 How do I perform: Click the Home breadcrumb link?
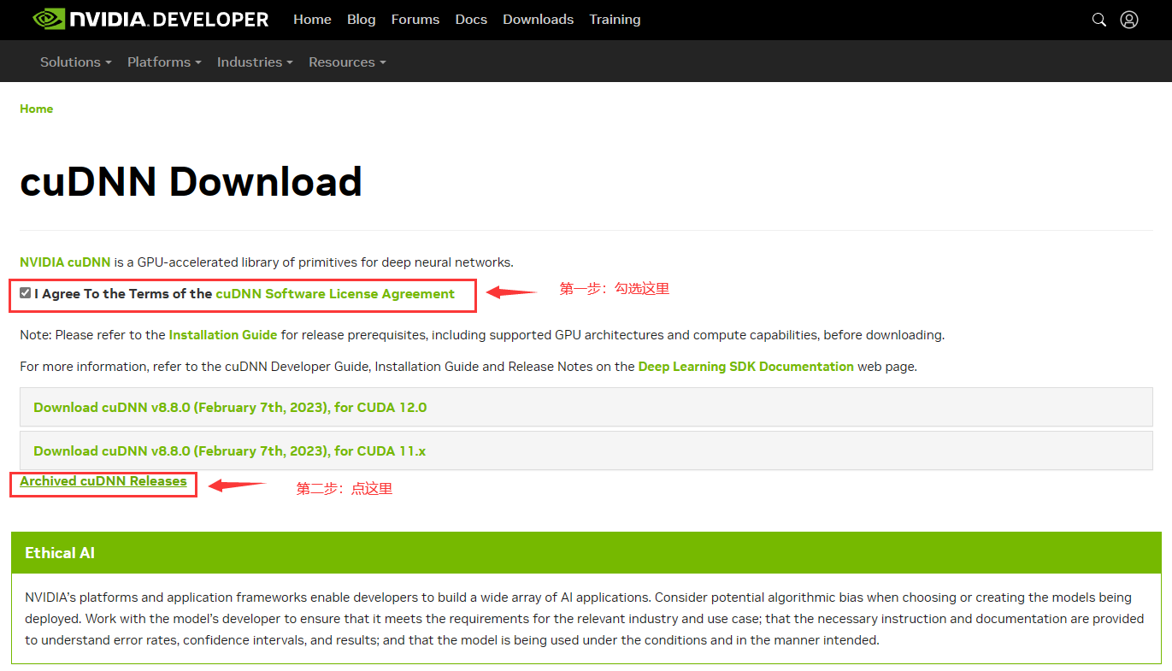tap(37, 109)
